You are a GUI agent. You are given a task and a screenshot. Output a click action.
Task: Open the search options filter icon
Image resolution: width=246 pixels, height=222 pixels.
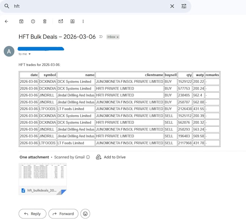tap(184, 6)
